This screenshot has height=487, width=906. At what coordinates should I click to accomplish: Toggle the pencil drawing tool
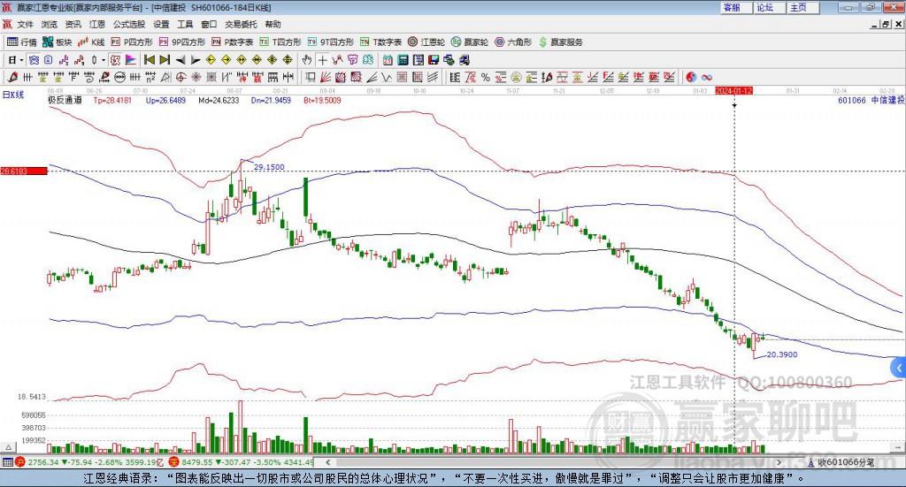point(12,77)
